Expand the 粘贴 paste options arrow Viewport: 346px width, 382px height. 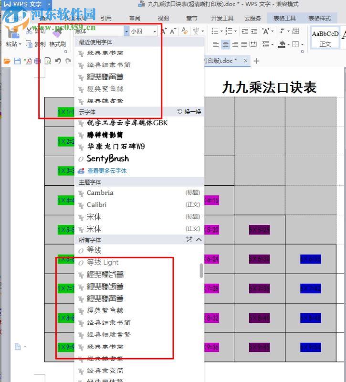click(20, 44)
